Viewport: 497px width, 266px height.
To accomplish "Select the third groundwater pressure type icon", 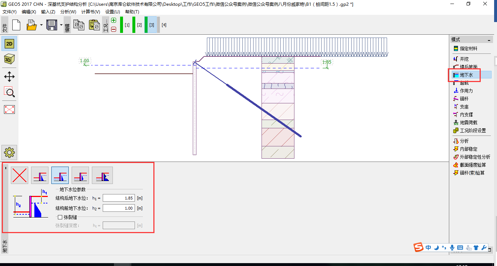I will [80, 176].
